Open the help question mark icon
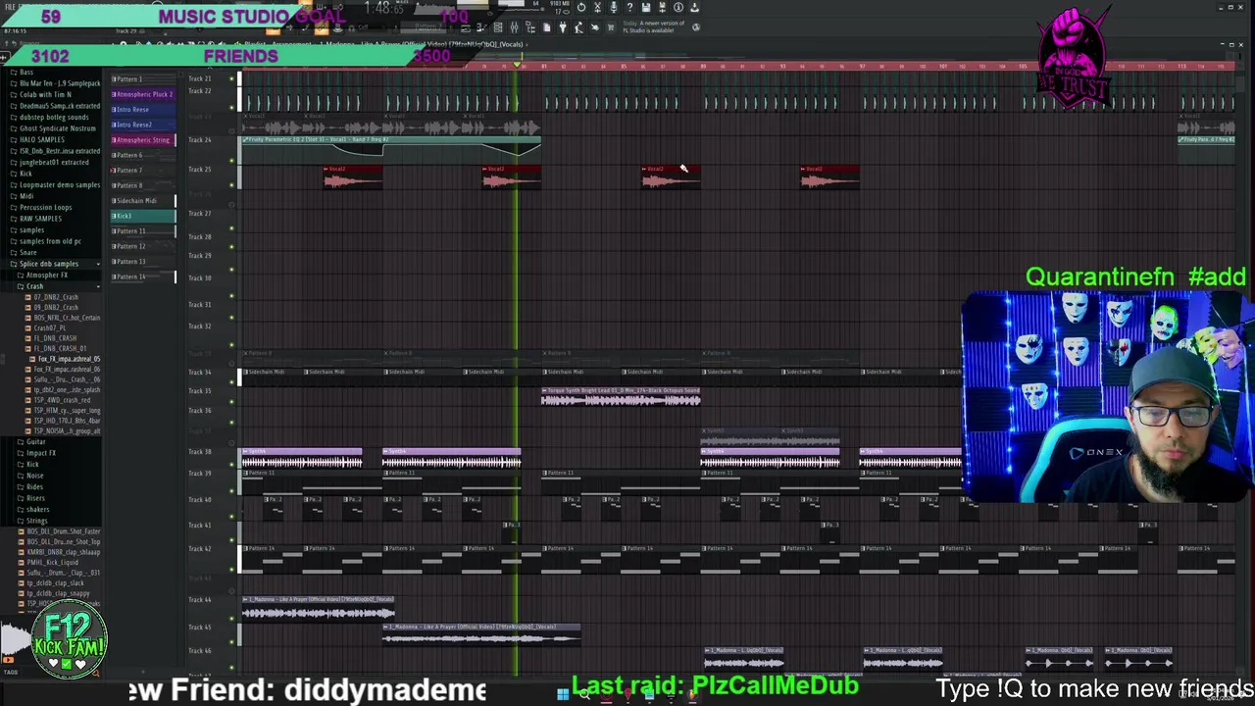This screenshot has width=1255, height=706. click(x=629, y=8)
